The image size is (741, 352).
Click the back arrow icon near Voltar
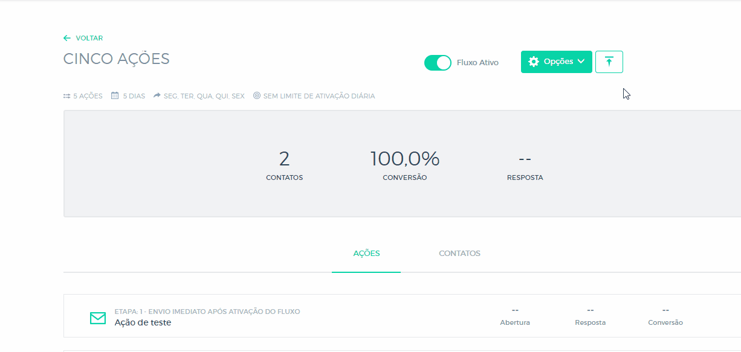point(67,38)
